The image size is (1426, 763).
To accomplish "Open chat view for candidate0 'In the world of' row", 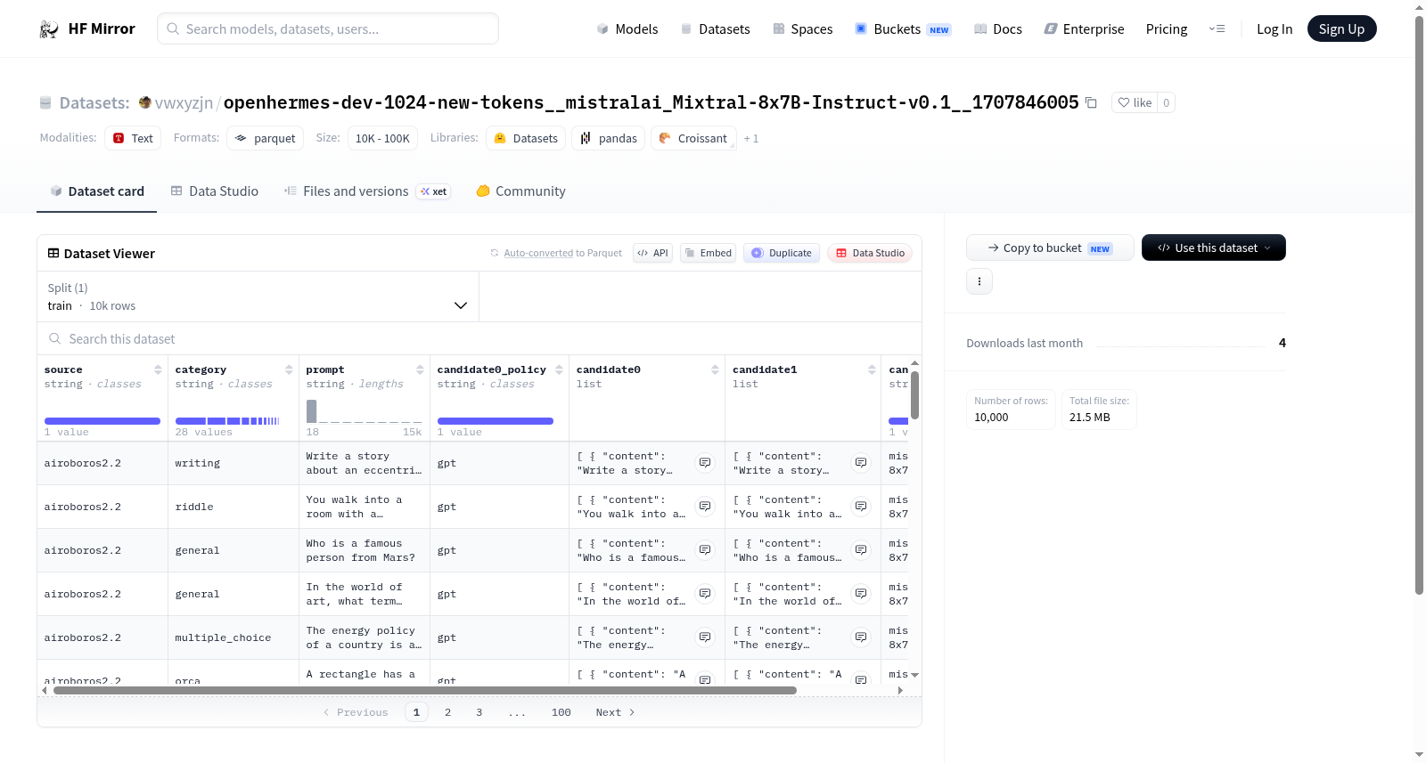I will click(x=705, y=594).
